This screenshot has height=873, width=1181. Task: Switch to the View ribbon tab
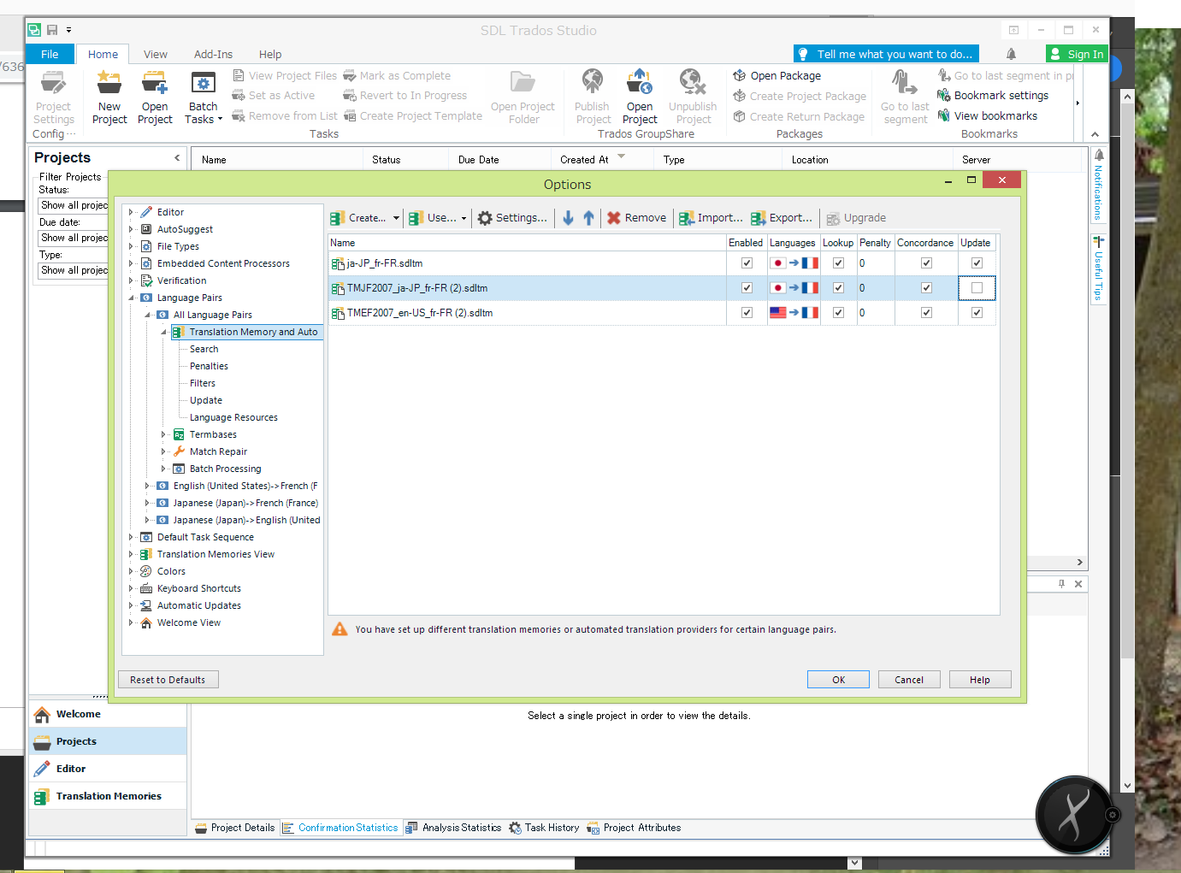tap(155, 54)
